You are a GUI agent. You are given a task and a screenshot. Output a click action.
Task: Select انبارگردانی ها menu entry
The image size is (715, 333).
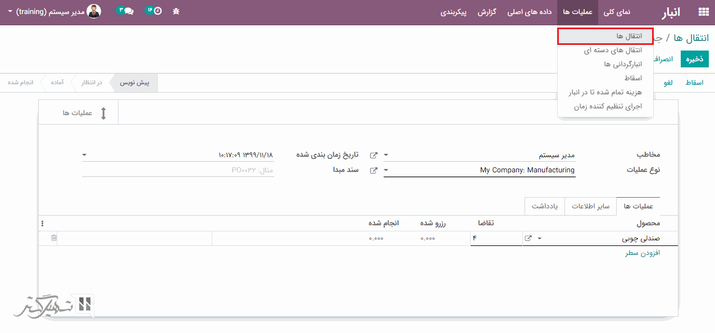coord(605,64)
